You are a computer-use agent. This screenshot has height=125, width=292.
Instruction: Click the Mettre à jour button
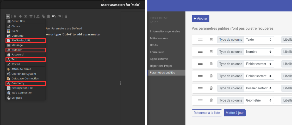click(235, 113)
